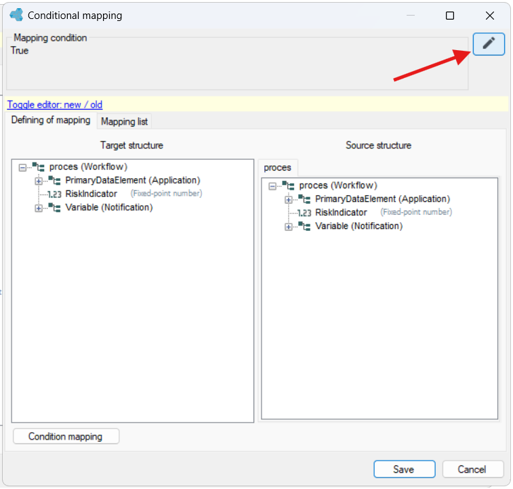This screenshot has width=513, height=489.
Task: Expand Variable (Notification) node in Source structure
Action: click(289, 227)
